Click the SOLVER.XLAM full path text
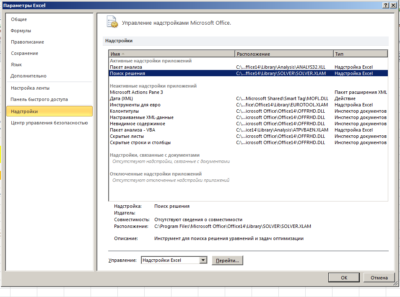 tap(233, 226)
